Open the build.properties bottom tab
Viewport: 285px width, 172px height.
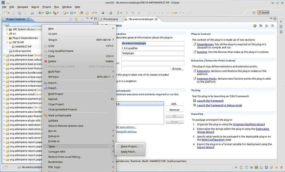(x=176, y=161)
